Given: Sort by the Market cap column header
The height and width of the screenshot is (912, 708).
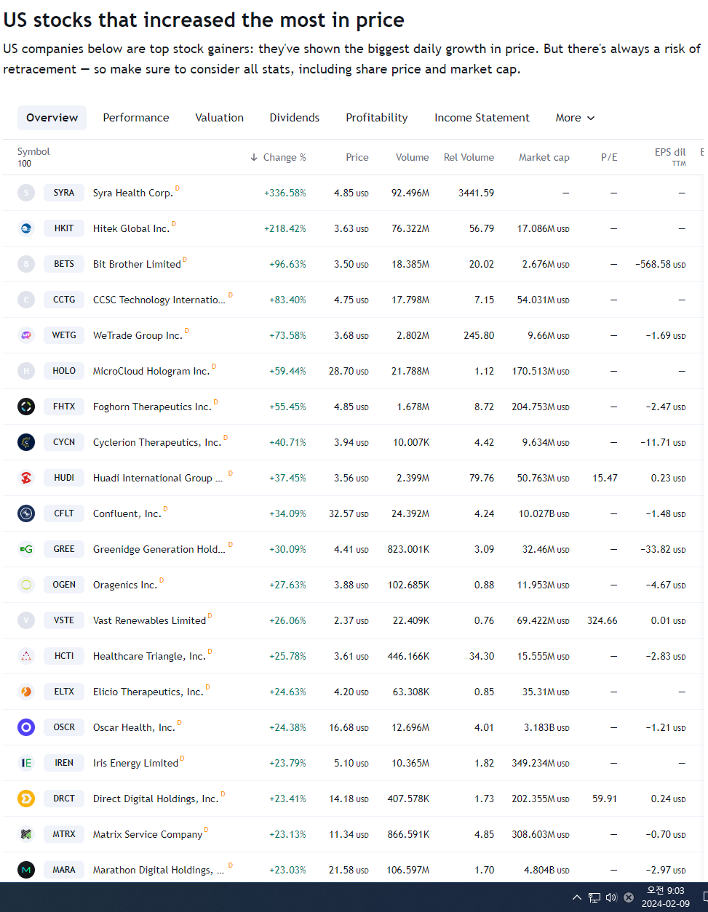Looking at the screenshot, I should coord(544,157).
